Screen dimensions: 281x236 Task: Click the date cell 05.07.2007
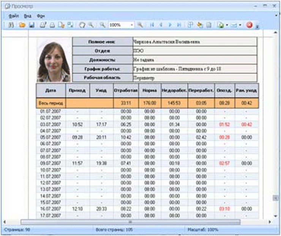click(51, 137)
